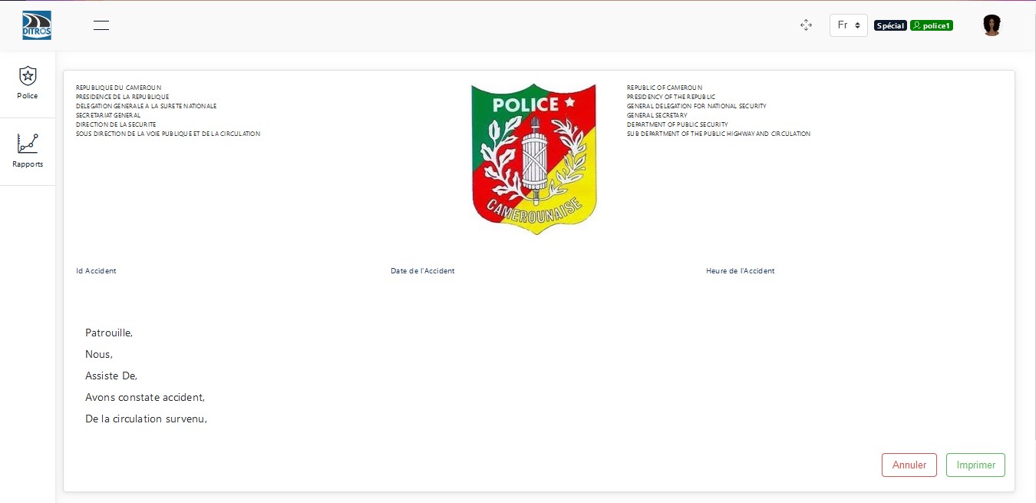Click the Rapports sidebar label
The width and height of the screenshot is (1036, 503).
pyautogui.click(x=28, y=164)
